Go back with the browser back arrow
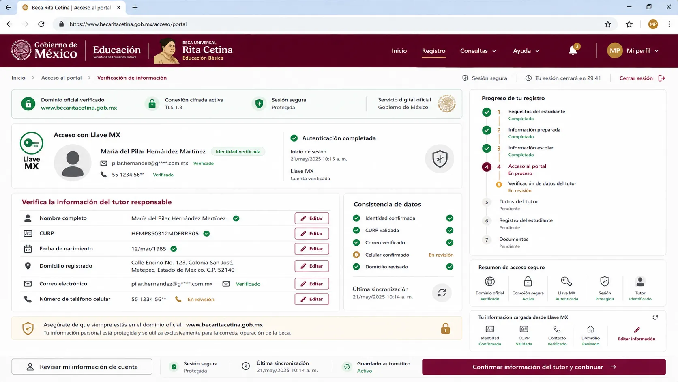This screenshot has height=382, width=678. pyautogui.click(x=10, y=24)
